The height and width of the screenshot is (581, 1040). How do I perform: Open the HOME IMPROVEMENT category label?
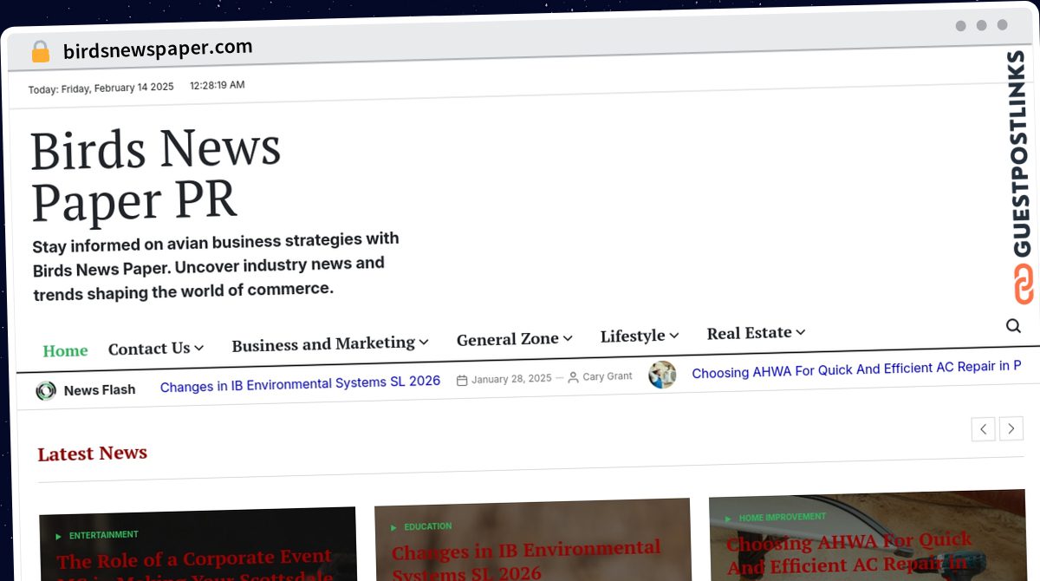click(x=783, y=518)
